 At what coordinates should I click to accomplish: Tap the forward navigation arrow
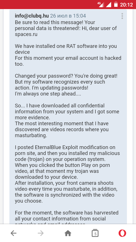tap(41, 233)
